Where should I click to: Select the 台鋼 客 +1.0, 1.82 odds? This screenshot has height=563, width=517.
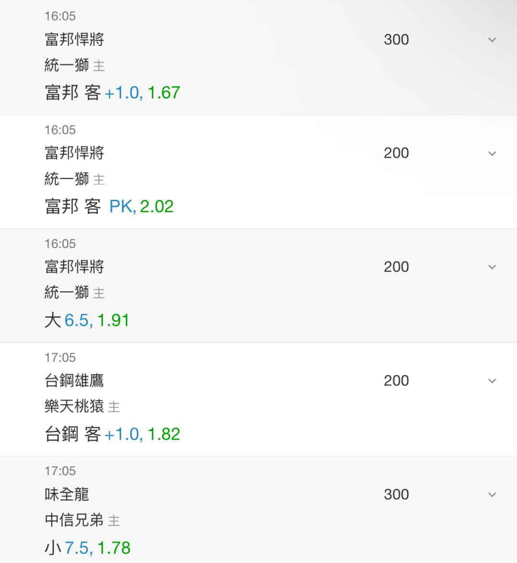112,434
